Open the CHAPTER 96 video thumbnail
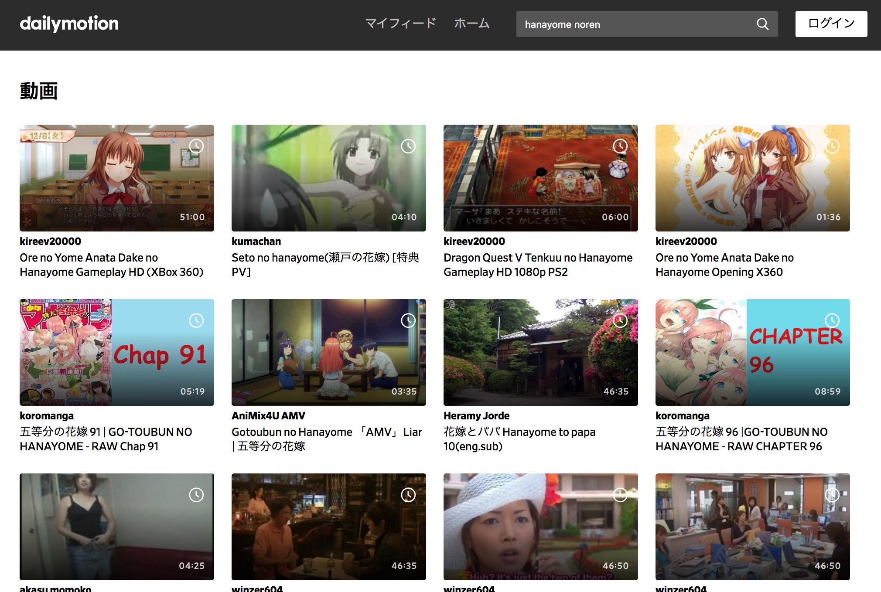 click(753, 352)
